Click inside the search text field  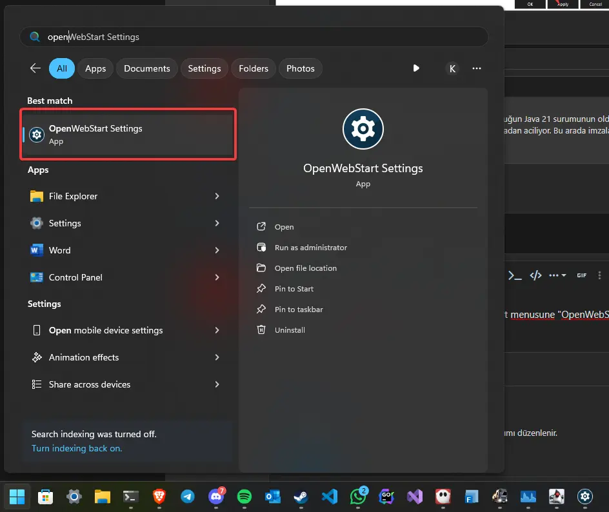click(x=254, y=37)
